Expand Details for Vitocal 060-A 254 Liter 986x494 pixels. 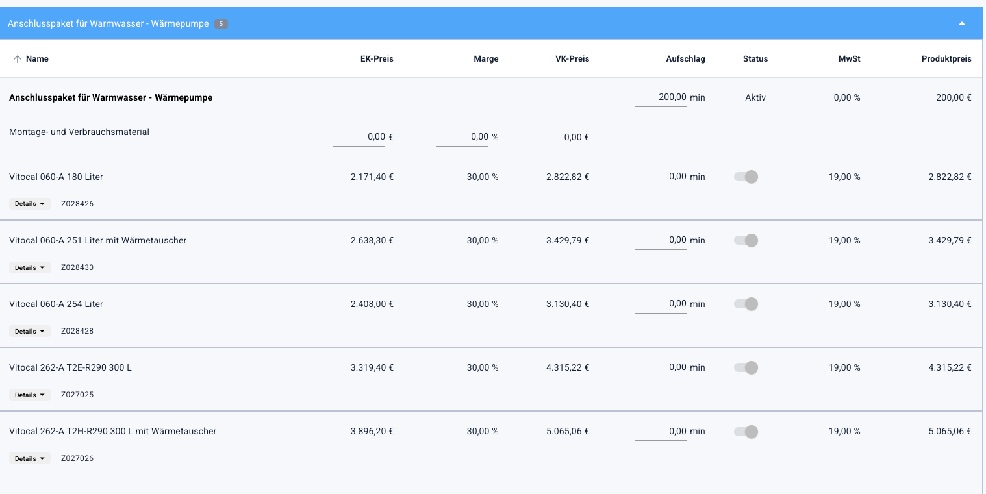pos(30,331)
